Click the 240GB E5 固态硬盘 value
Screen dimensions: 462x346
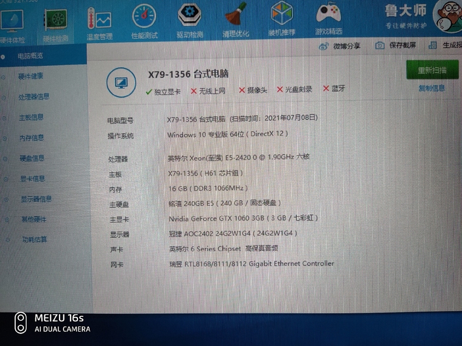point(225,203)
